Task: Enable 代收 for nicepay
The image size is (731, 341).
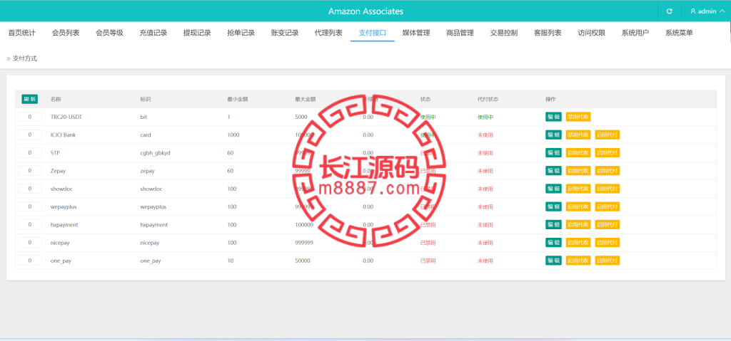Action: 578,242
